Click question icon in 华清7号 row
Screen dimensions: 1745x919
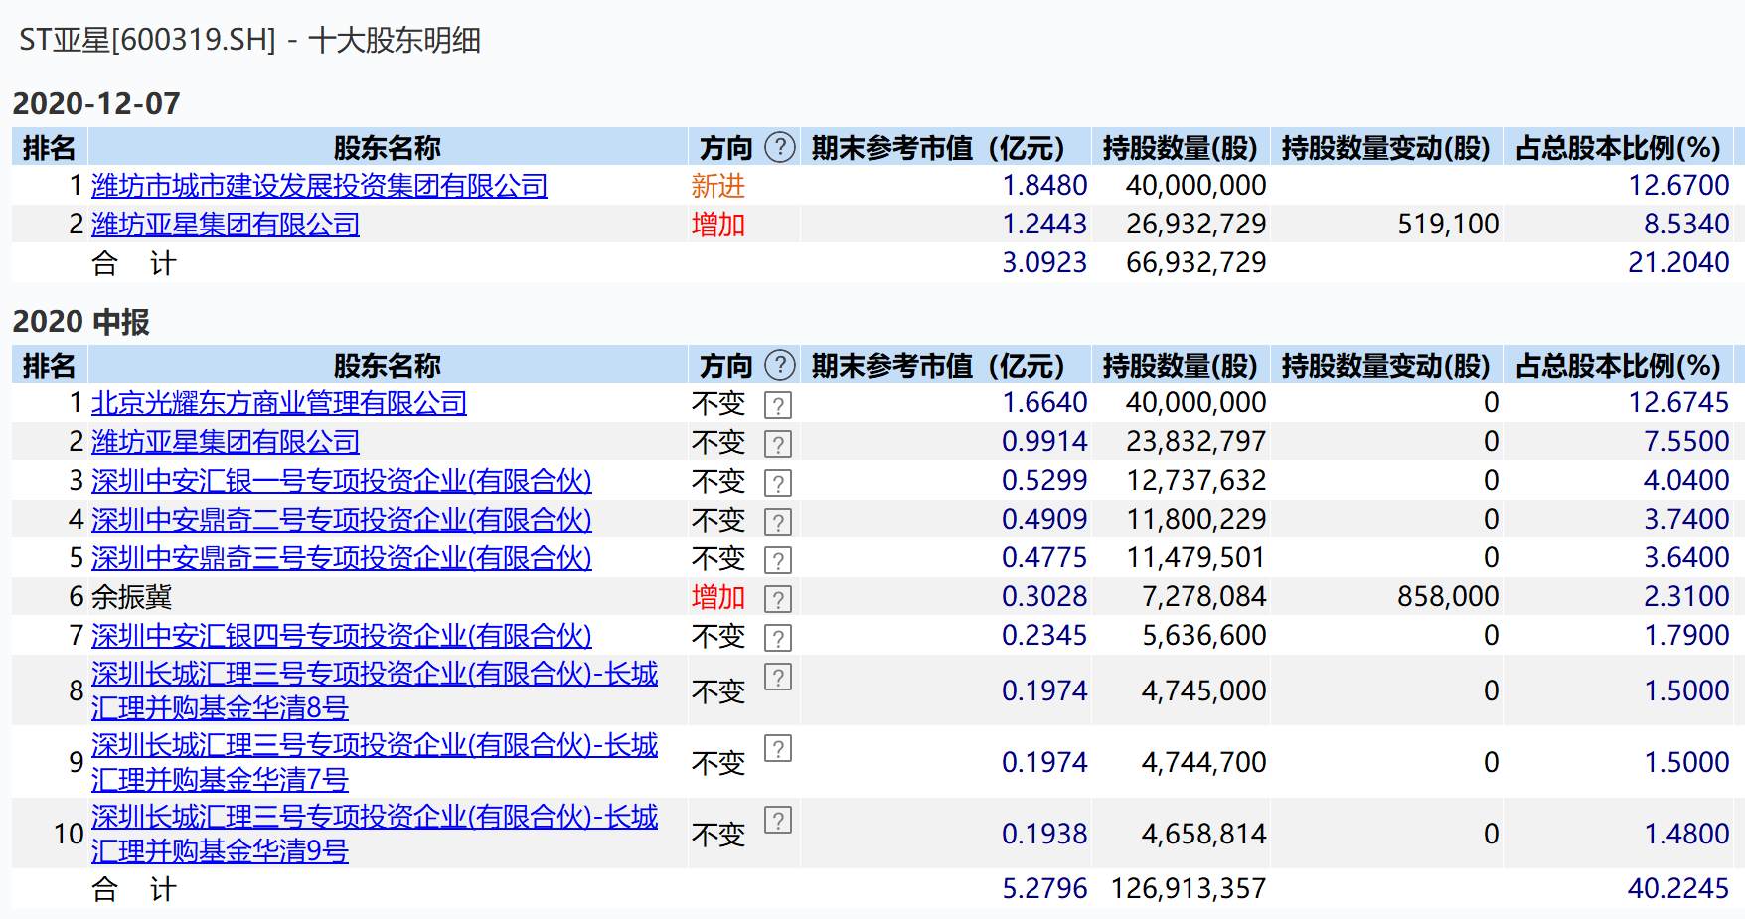(x=777, y=748)
